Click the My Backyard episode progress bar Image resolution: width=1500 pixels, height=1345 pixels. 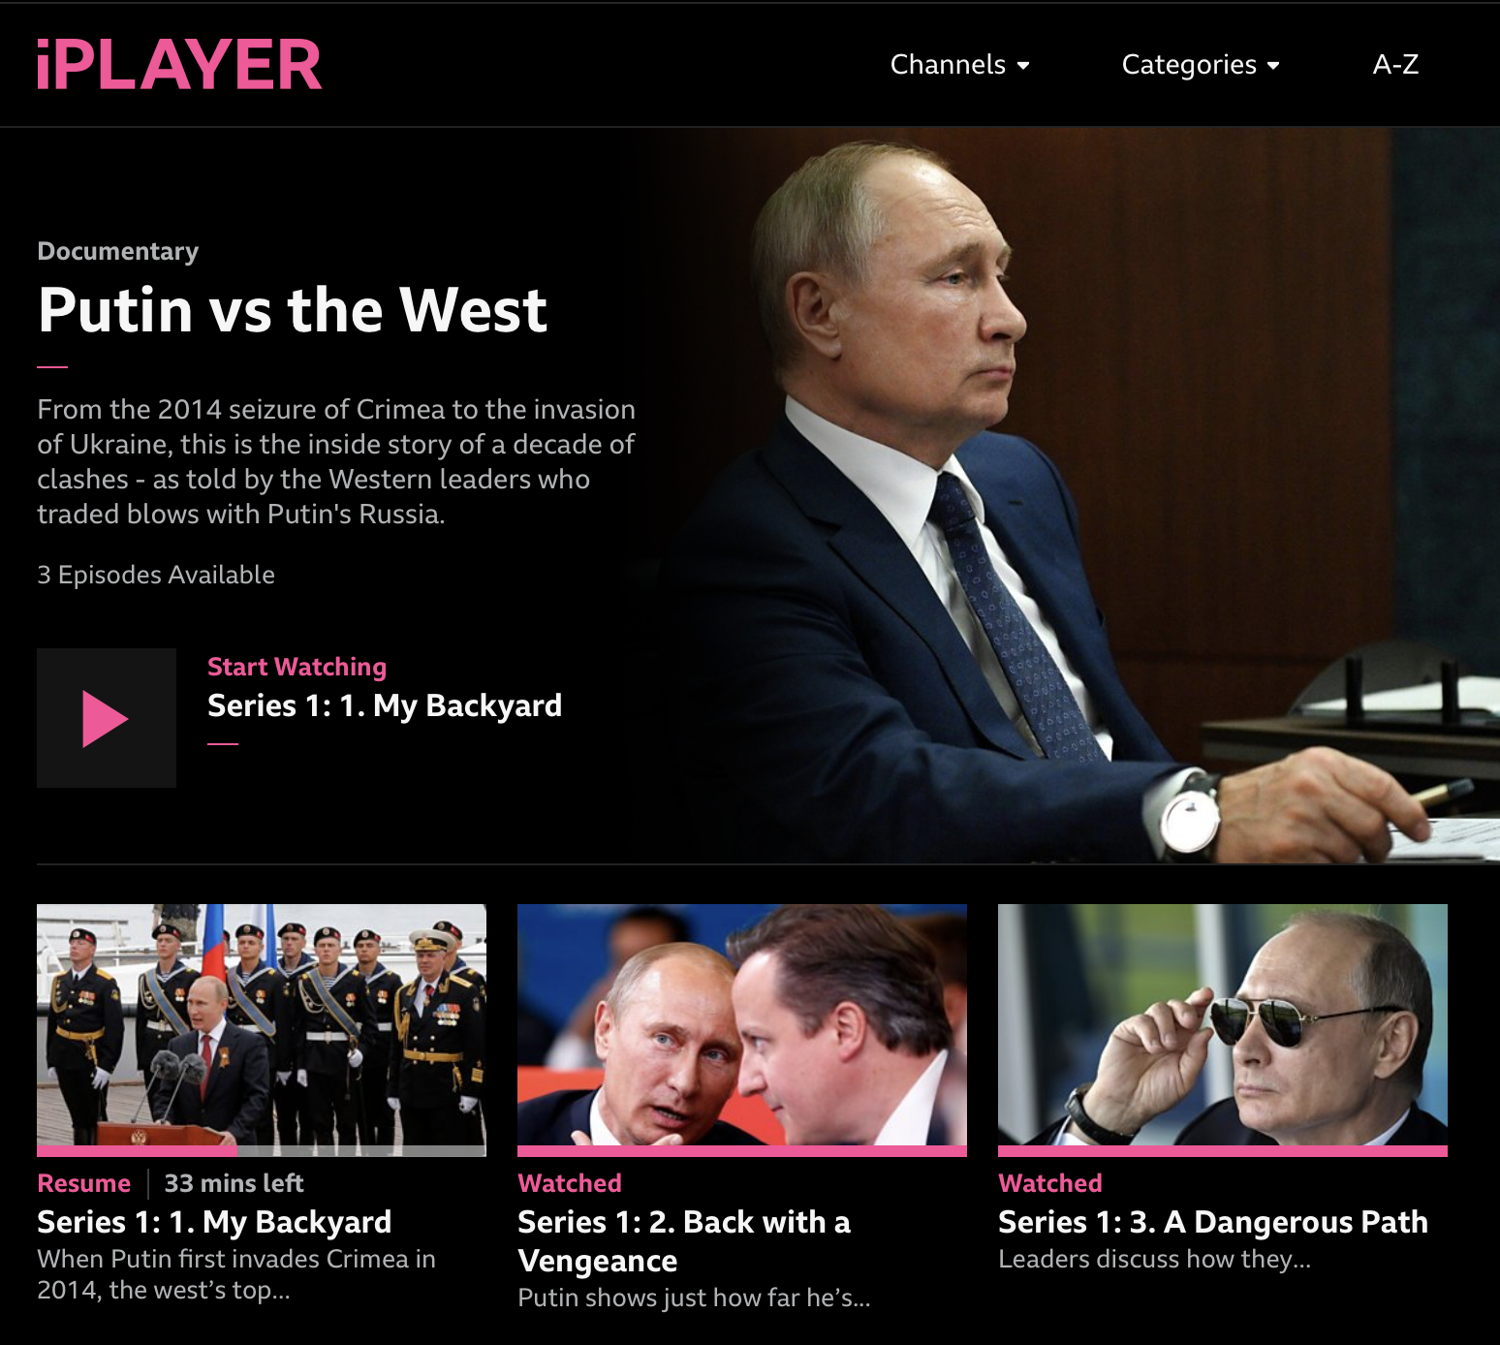[x=262, y=1151]
